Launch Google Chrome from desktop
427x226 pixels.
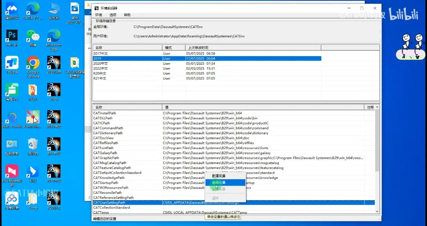point(33,67)
